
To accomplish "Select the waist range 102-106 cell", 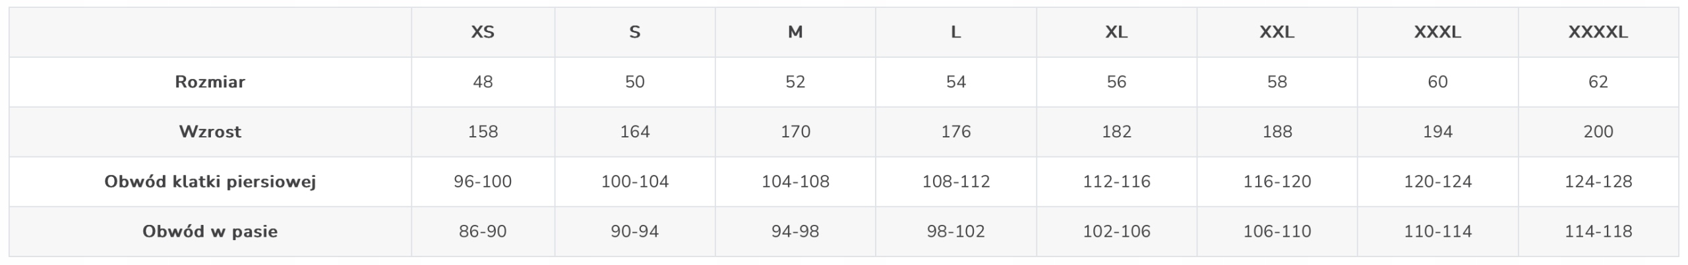I will tap(1116, 232).
